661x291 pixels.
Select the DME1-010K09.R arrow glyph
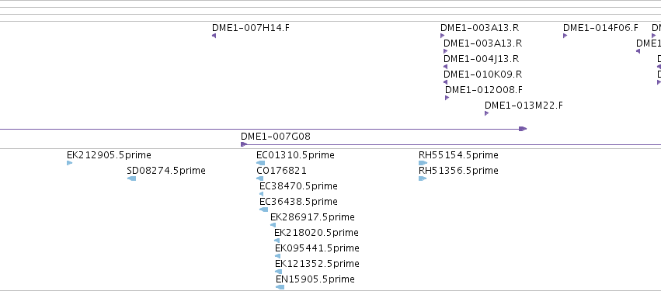click(x=446, y=82)
